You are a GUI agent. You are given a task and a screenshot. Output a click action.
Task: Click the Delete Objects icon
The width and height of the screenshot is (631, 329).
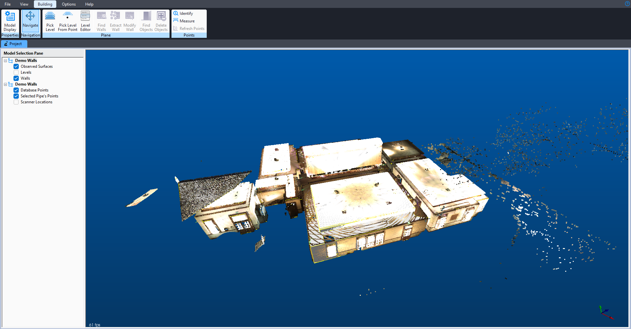161,21
